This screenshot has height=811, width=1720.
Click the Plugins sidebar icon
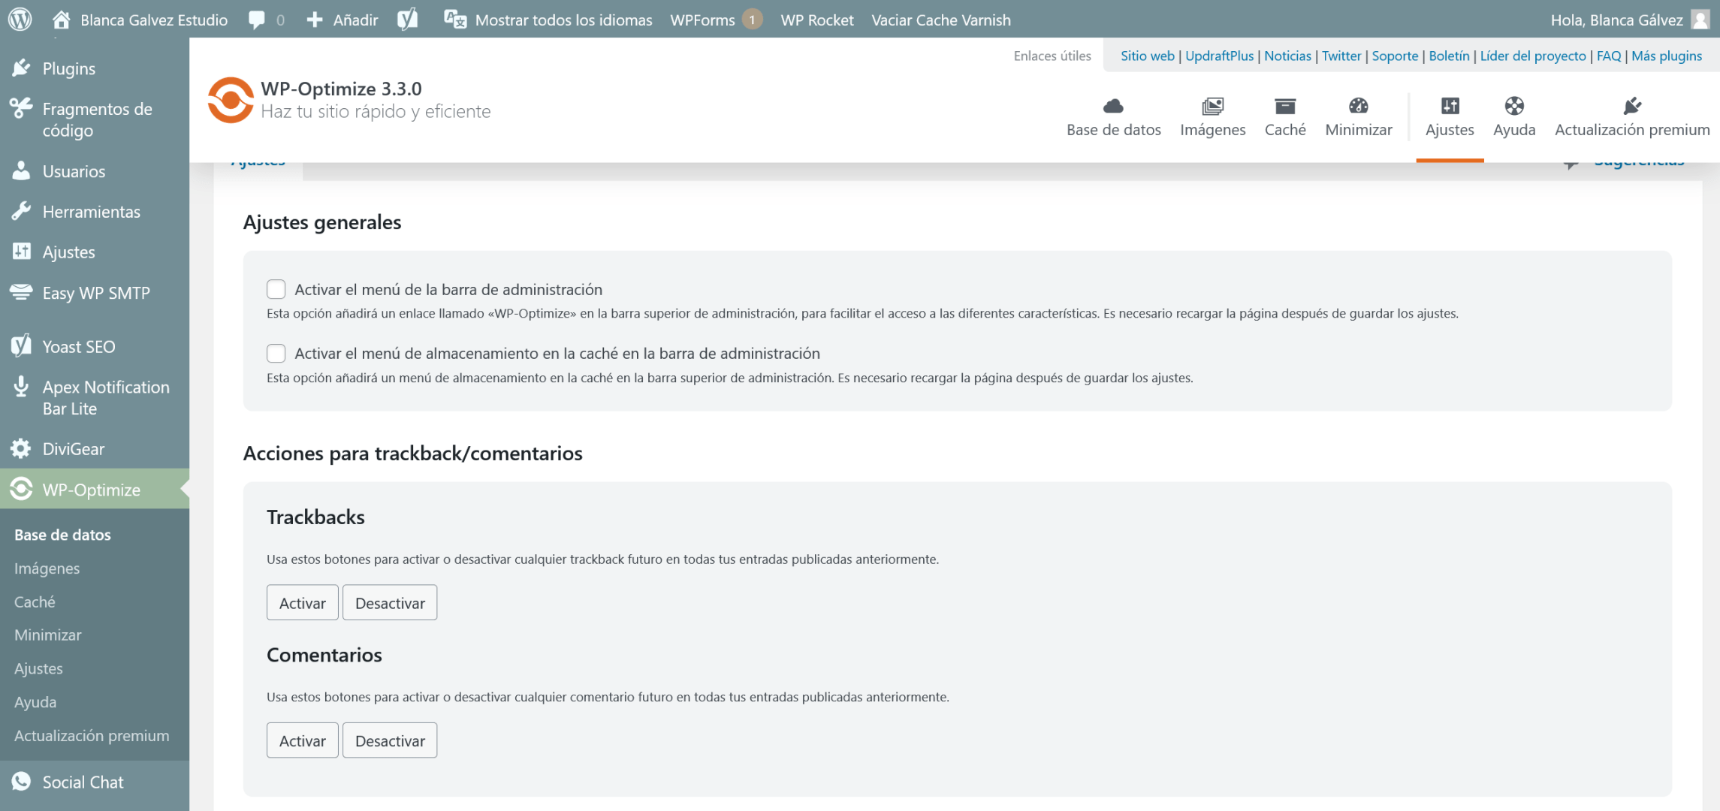(22, 68)
